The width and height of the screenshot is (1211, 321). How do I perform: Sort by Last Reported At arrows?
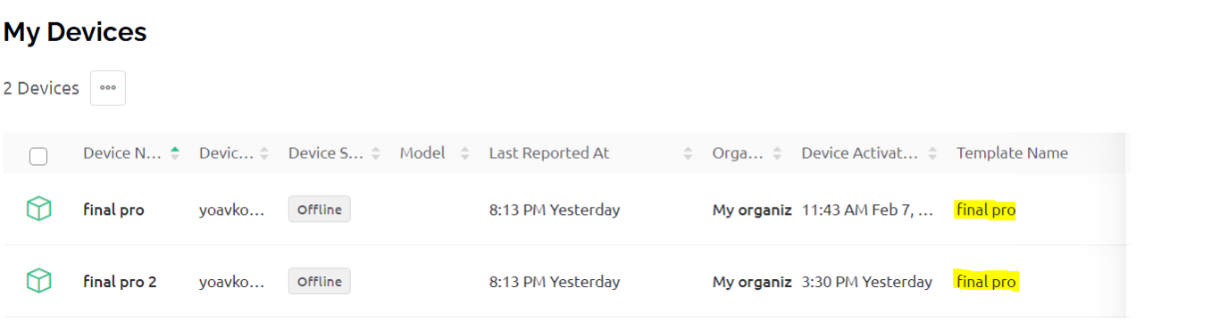[x=688, y=153]
